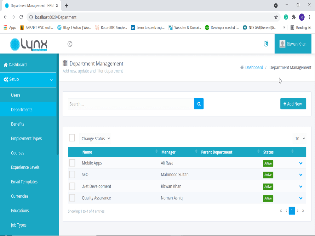Open the Rizwan Khan user menu
The height and width of the screenshot is (236, 315).
point(293,44)
